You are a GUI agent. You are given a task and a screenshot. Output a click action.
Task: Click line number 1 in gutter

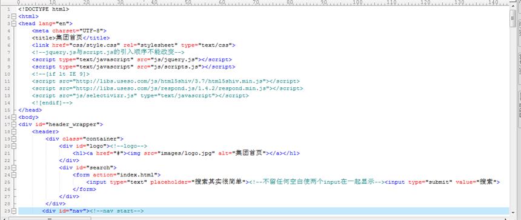point(8,9)
